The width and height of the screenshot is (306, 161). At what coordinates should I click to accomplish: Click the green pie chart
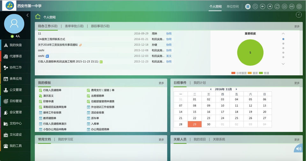pos(250,52)
